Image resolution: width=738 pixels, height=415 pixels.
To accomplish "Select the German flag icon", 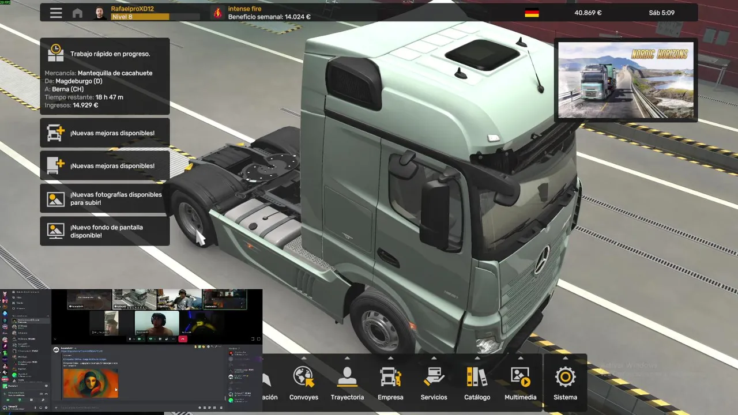I will pos(532,13).
